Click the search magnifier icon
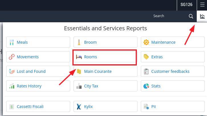The height and width of the screenshot is (116, 207). click(x=191, y=16)
